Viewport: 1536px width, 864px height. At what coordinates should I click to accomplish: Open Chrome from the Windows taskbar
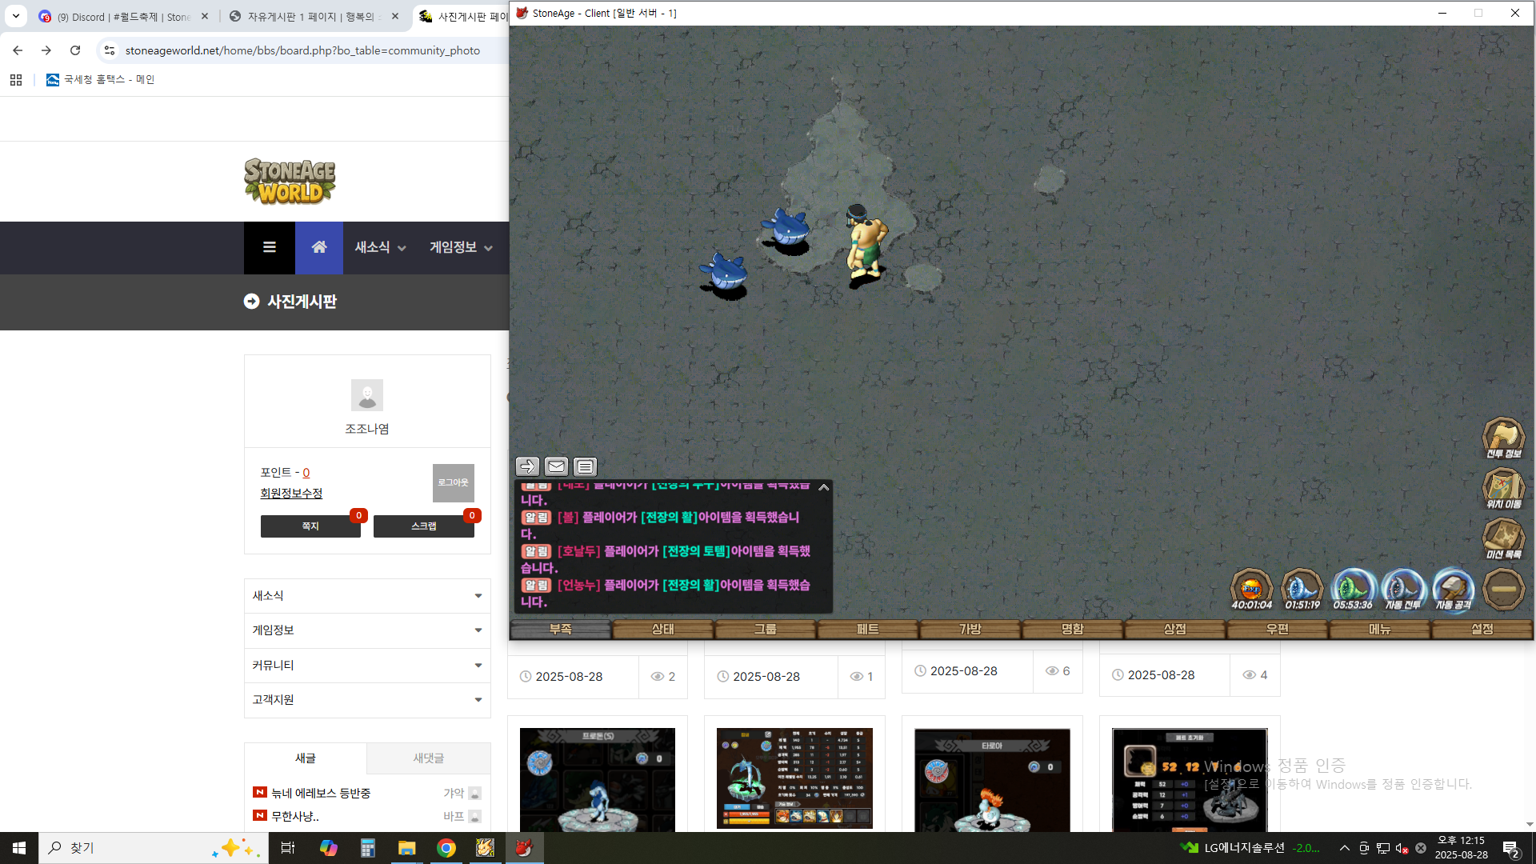click(446, 848)
